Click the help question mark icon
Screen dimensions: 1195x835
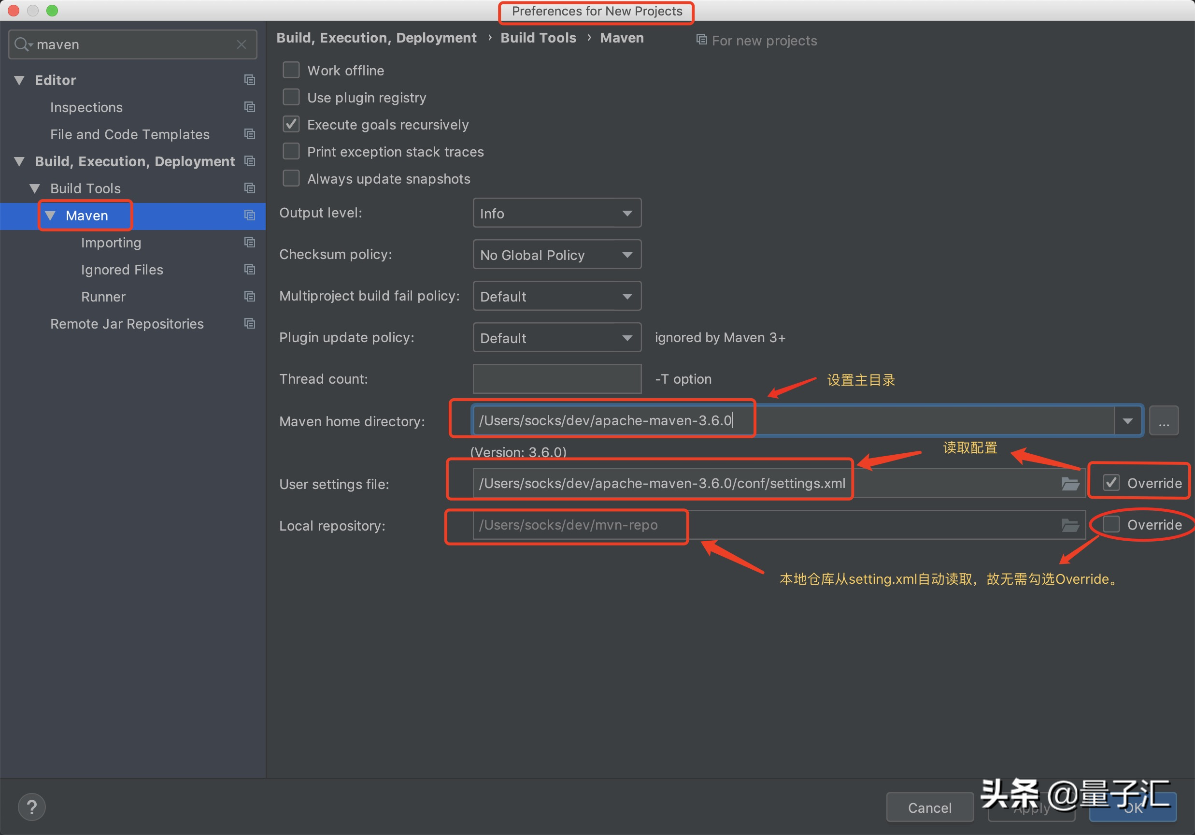click(x=31, y=806)
